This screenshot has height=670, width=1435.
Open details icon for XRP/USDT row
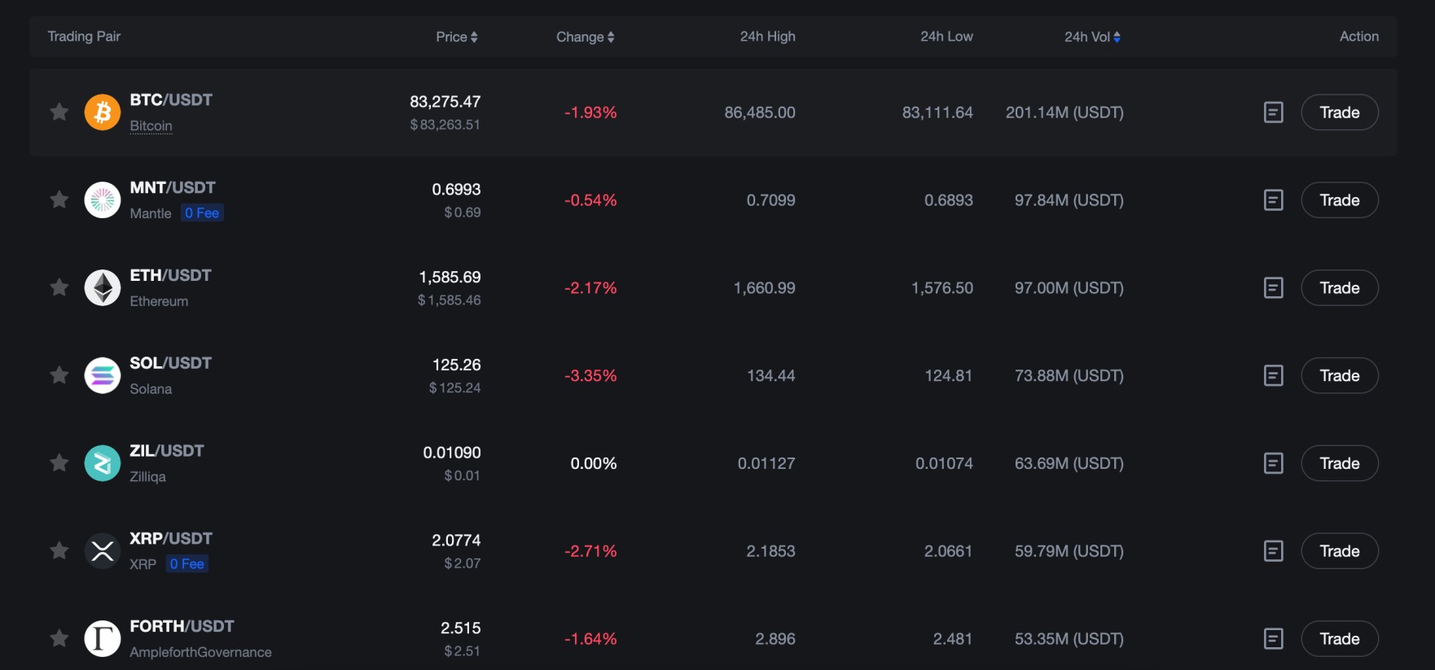click(1274, 551)
